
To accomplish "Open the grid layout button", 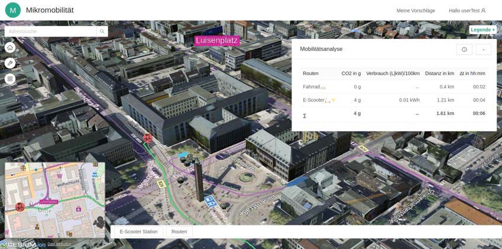I will pyautogui.click(x=10, y=78).
